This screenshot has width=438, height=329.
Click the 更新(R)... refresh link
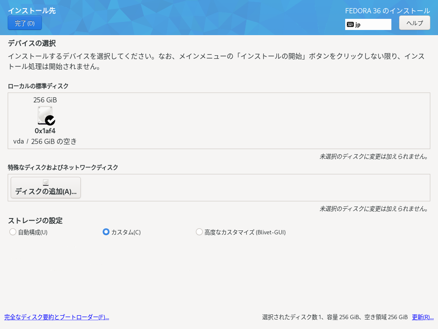pyautogui.click(x=423, y=317)
